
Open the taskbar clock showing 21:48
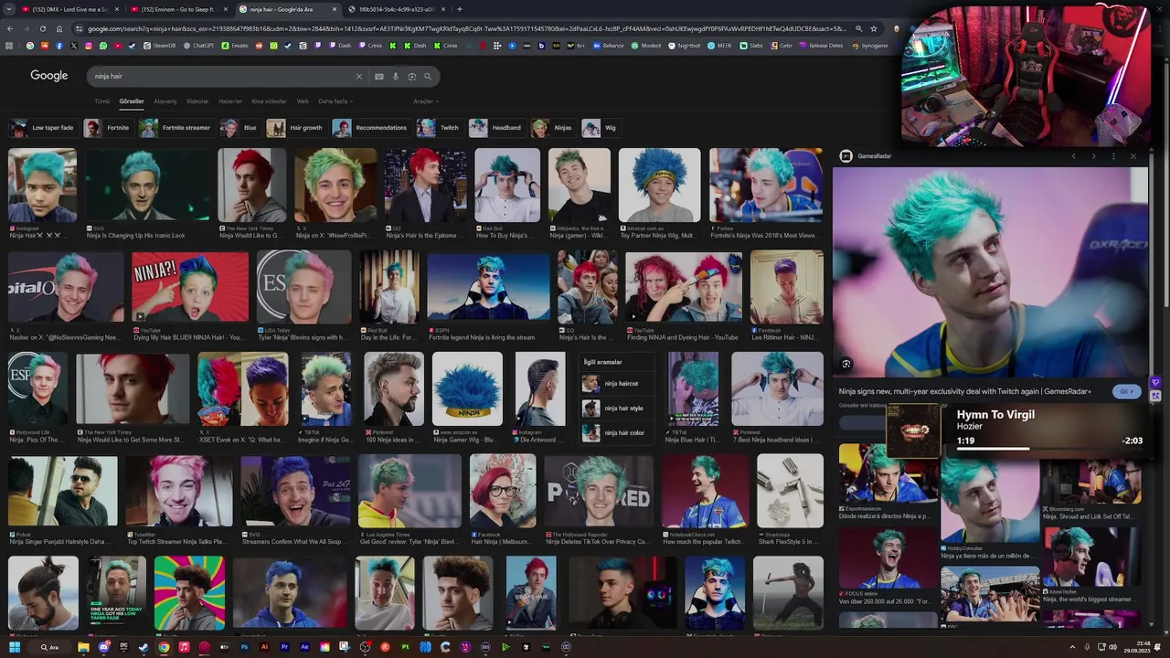(1137, 647)
